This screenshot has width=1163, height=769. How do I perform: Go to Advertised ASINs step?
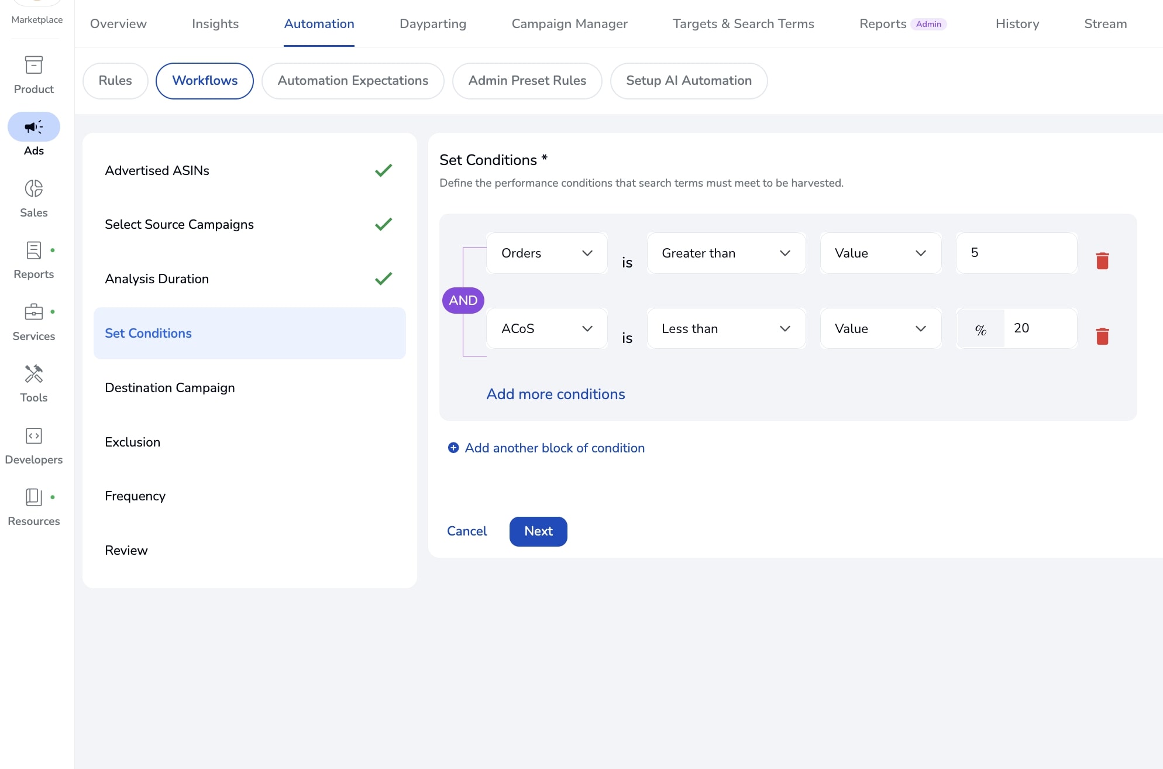click(x=249, y=170)
